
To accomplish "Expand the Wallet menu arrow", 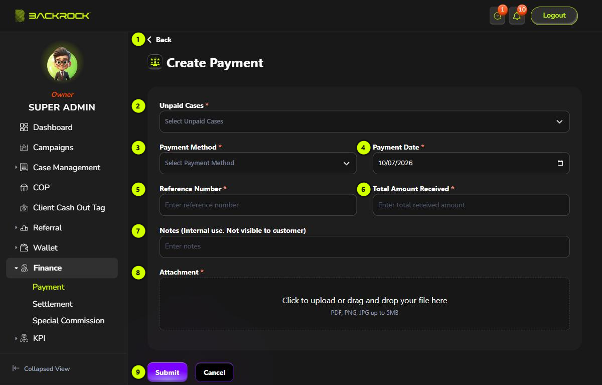I will 16,248.
